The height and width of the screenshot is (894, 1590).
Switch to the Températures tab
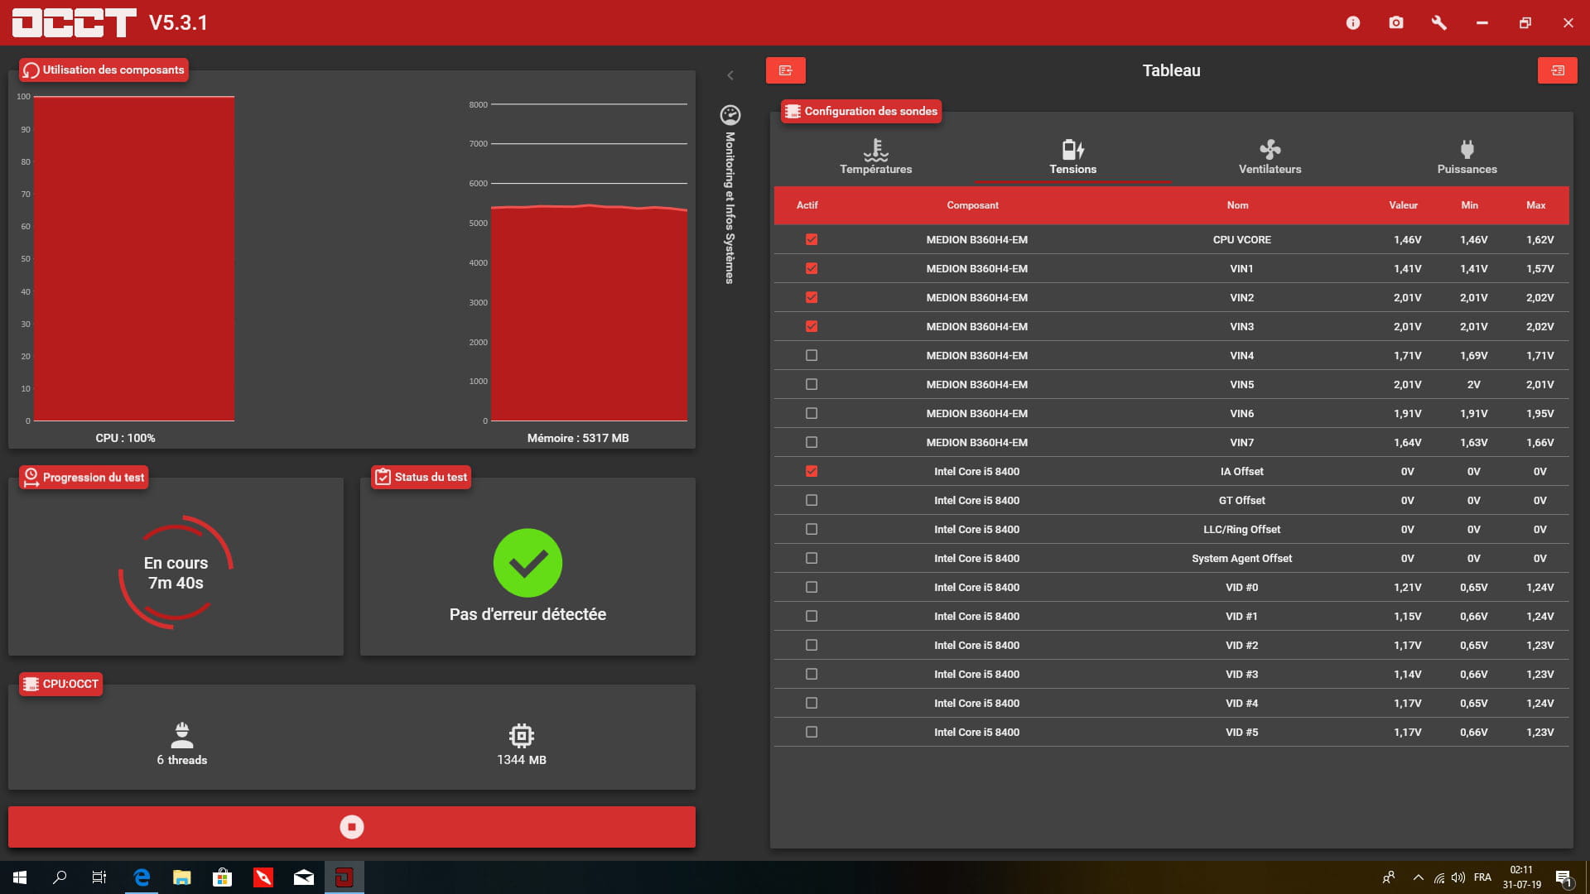(x=876, y=156)
